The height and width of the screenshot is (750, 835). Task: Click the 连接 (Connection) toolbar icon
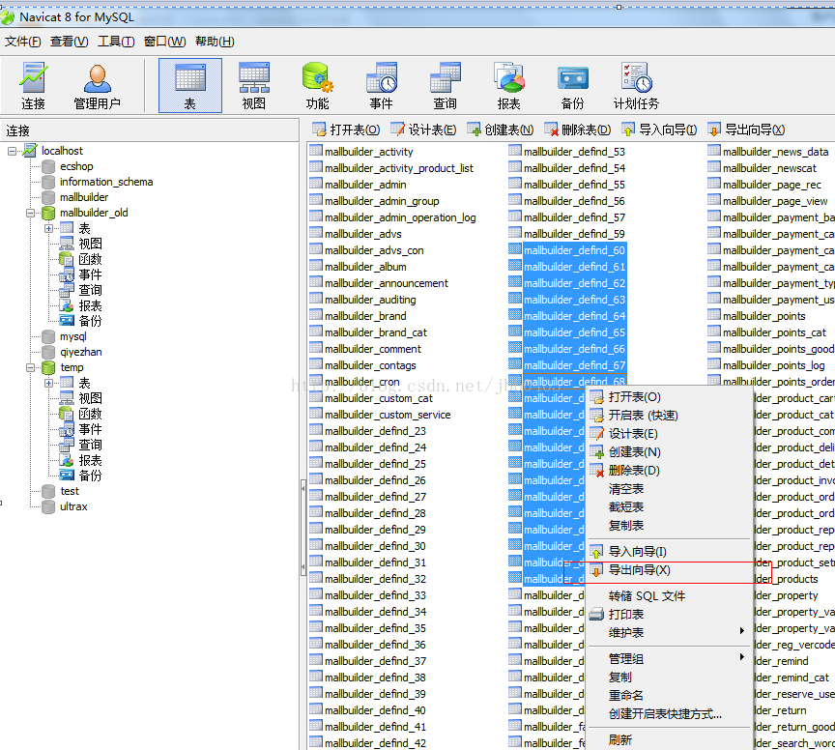(x=33, y=86)
